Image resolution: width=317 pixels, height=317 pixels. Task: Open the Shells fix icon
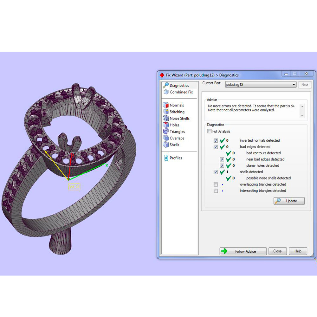pyautogui.click(x=166, y=145)
